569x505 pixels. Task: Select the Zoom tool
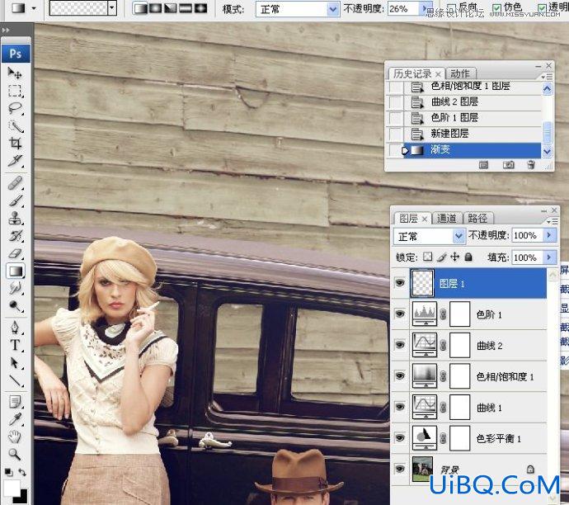[15, 454]
